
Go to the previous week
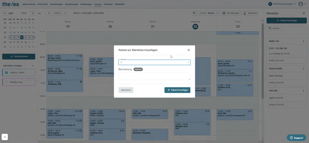coord(49,13)
